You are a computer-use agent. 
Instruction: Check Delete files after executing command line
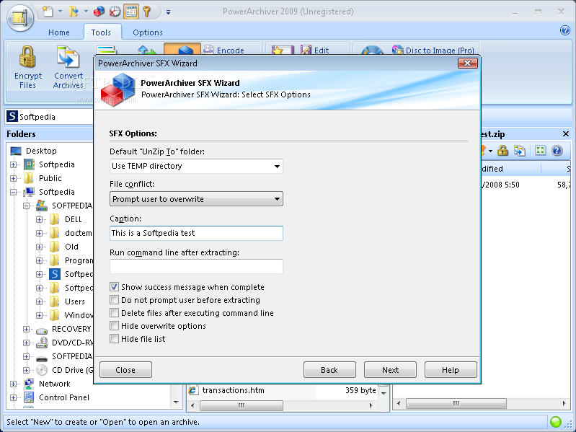coord(114,312)
